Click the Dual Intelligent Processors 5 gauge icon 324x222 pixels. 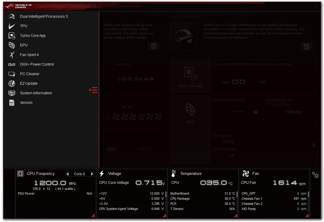tap(12, 16)
